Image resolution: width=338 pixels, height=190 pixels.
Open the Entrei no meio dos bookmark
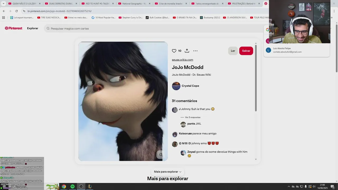pyautogui.click(x=76, y=18)
